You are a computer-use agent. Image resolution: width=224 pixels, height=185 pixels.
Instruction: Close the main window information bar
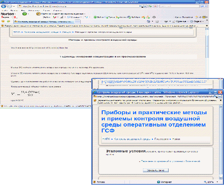pos(207,26)
